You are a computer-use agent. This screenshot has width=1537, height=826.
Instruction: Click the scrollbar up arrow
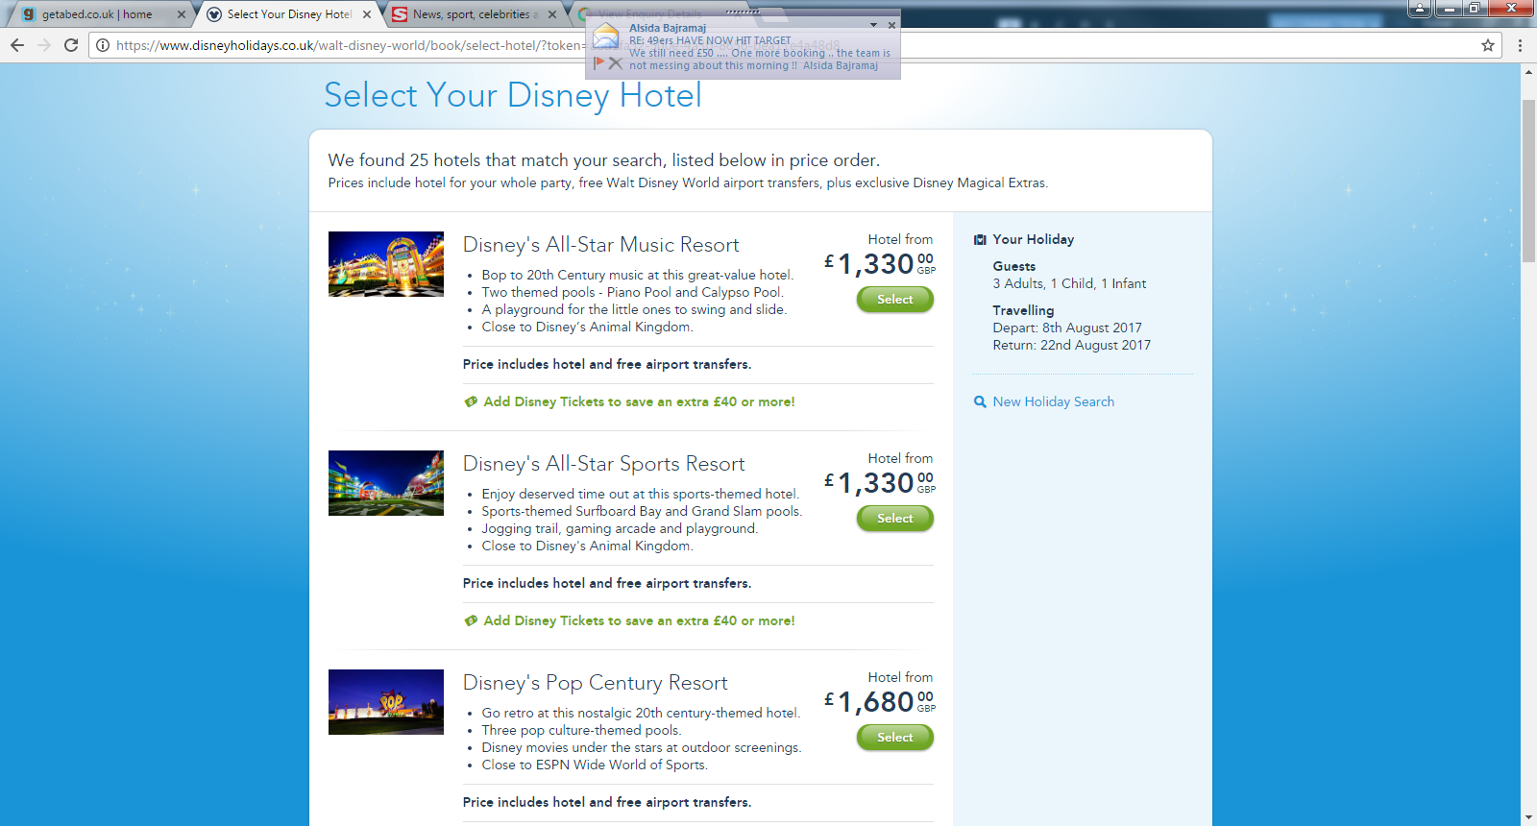coord(1528,72)
